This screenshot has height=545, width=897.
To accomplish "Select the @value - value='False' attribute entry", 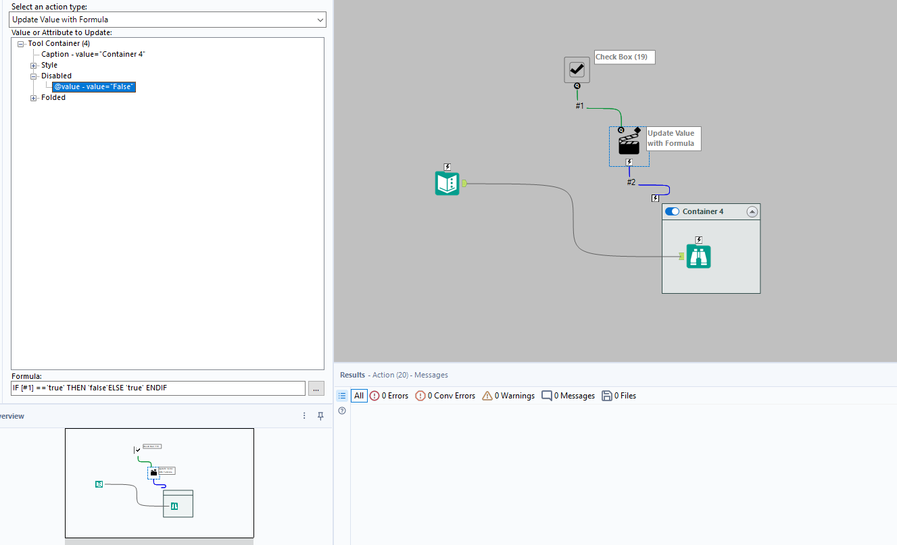I will tap(93, 86).
